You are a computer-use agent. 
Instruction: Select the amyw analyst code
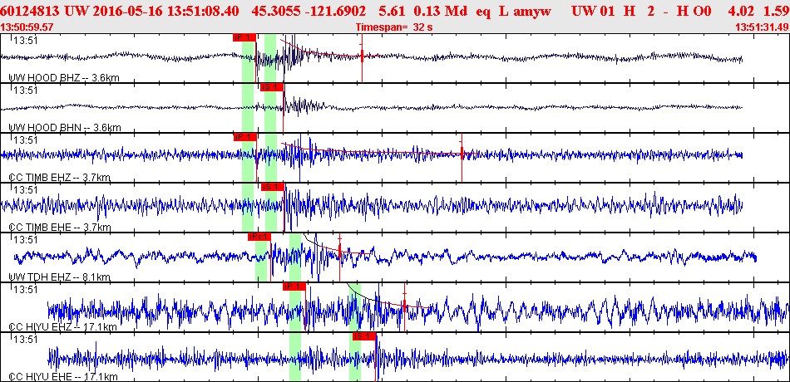point(532,10)
